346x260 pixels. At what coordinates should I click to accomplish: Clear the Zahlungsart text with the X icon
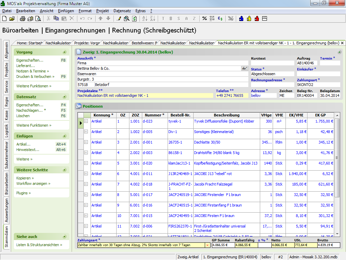tap(207, 245)
